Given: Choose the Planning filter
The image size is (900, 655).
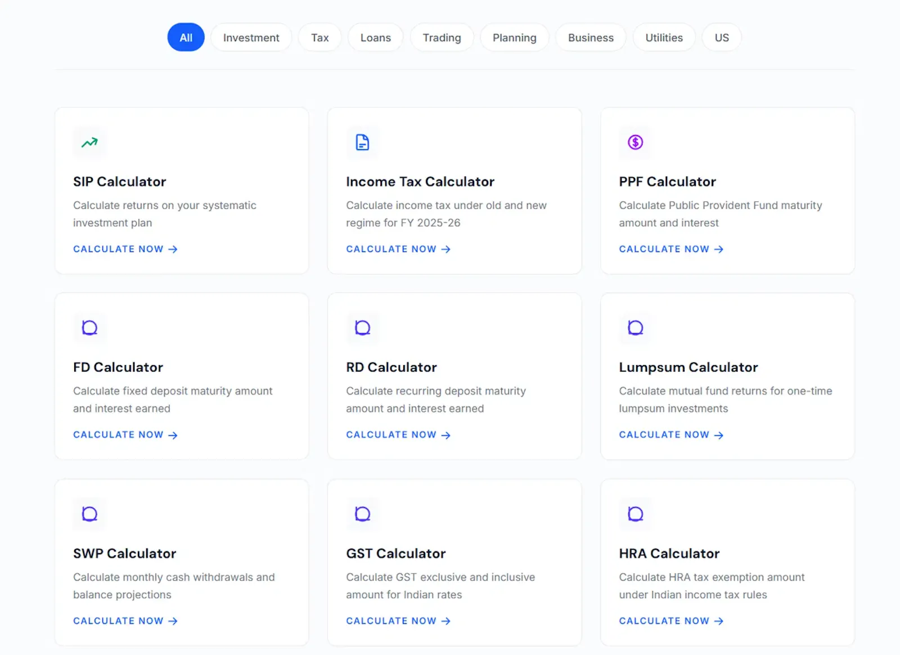Looking at the screenshot, I should click(515, 38).
